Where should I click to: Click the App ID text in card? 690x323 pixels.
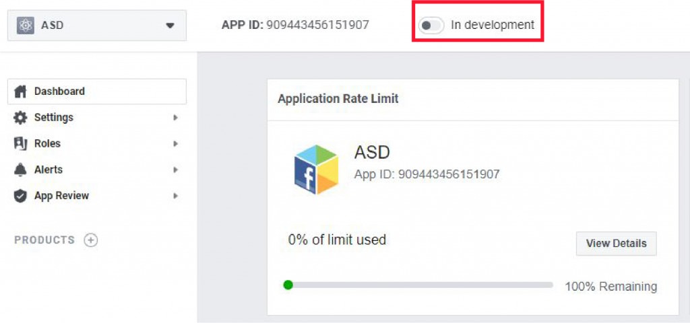(427, 175)
